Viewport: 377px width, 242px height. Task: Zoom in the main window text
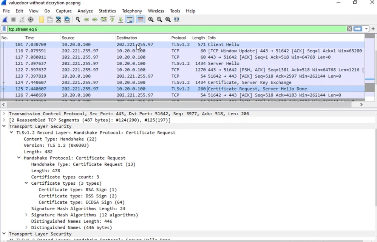(x=151, y=20)
